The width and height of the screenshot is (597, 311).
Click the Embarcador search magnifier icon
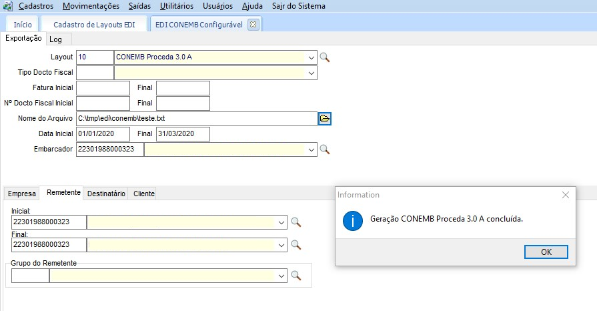tap(325, 149)
